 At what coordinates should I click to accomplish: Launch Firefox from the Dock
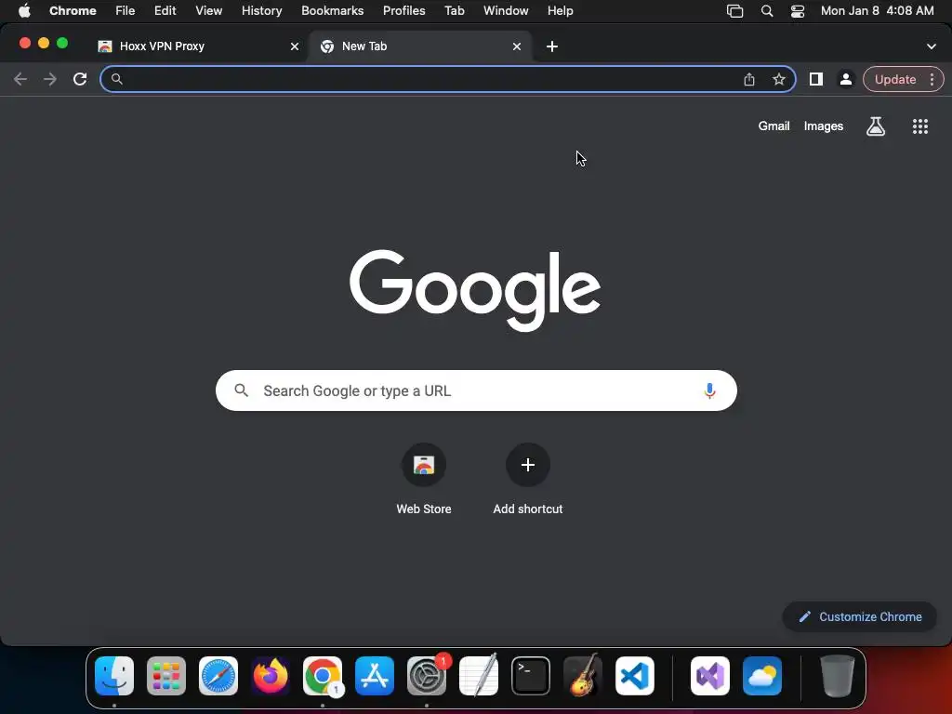tap(271, 676)
